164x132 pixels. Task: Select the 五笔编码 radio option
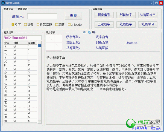tap(44, 25)
